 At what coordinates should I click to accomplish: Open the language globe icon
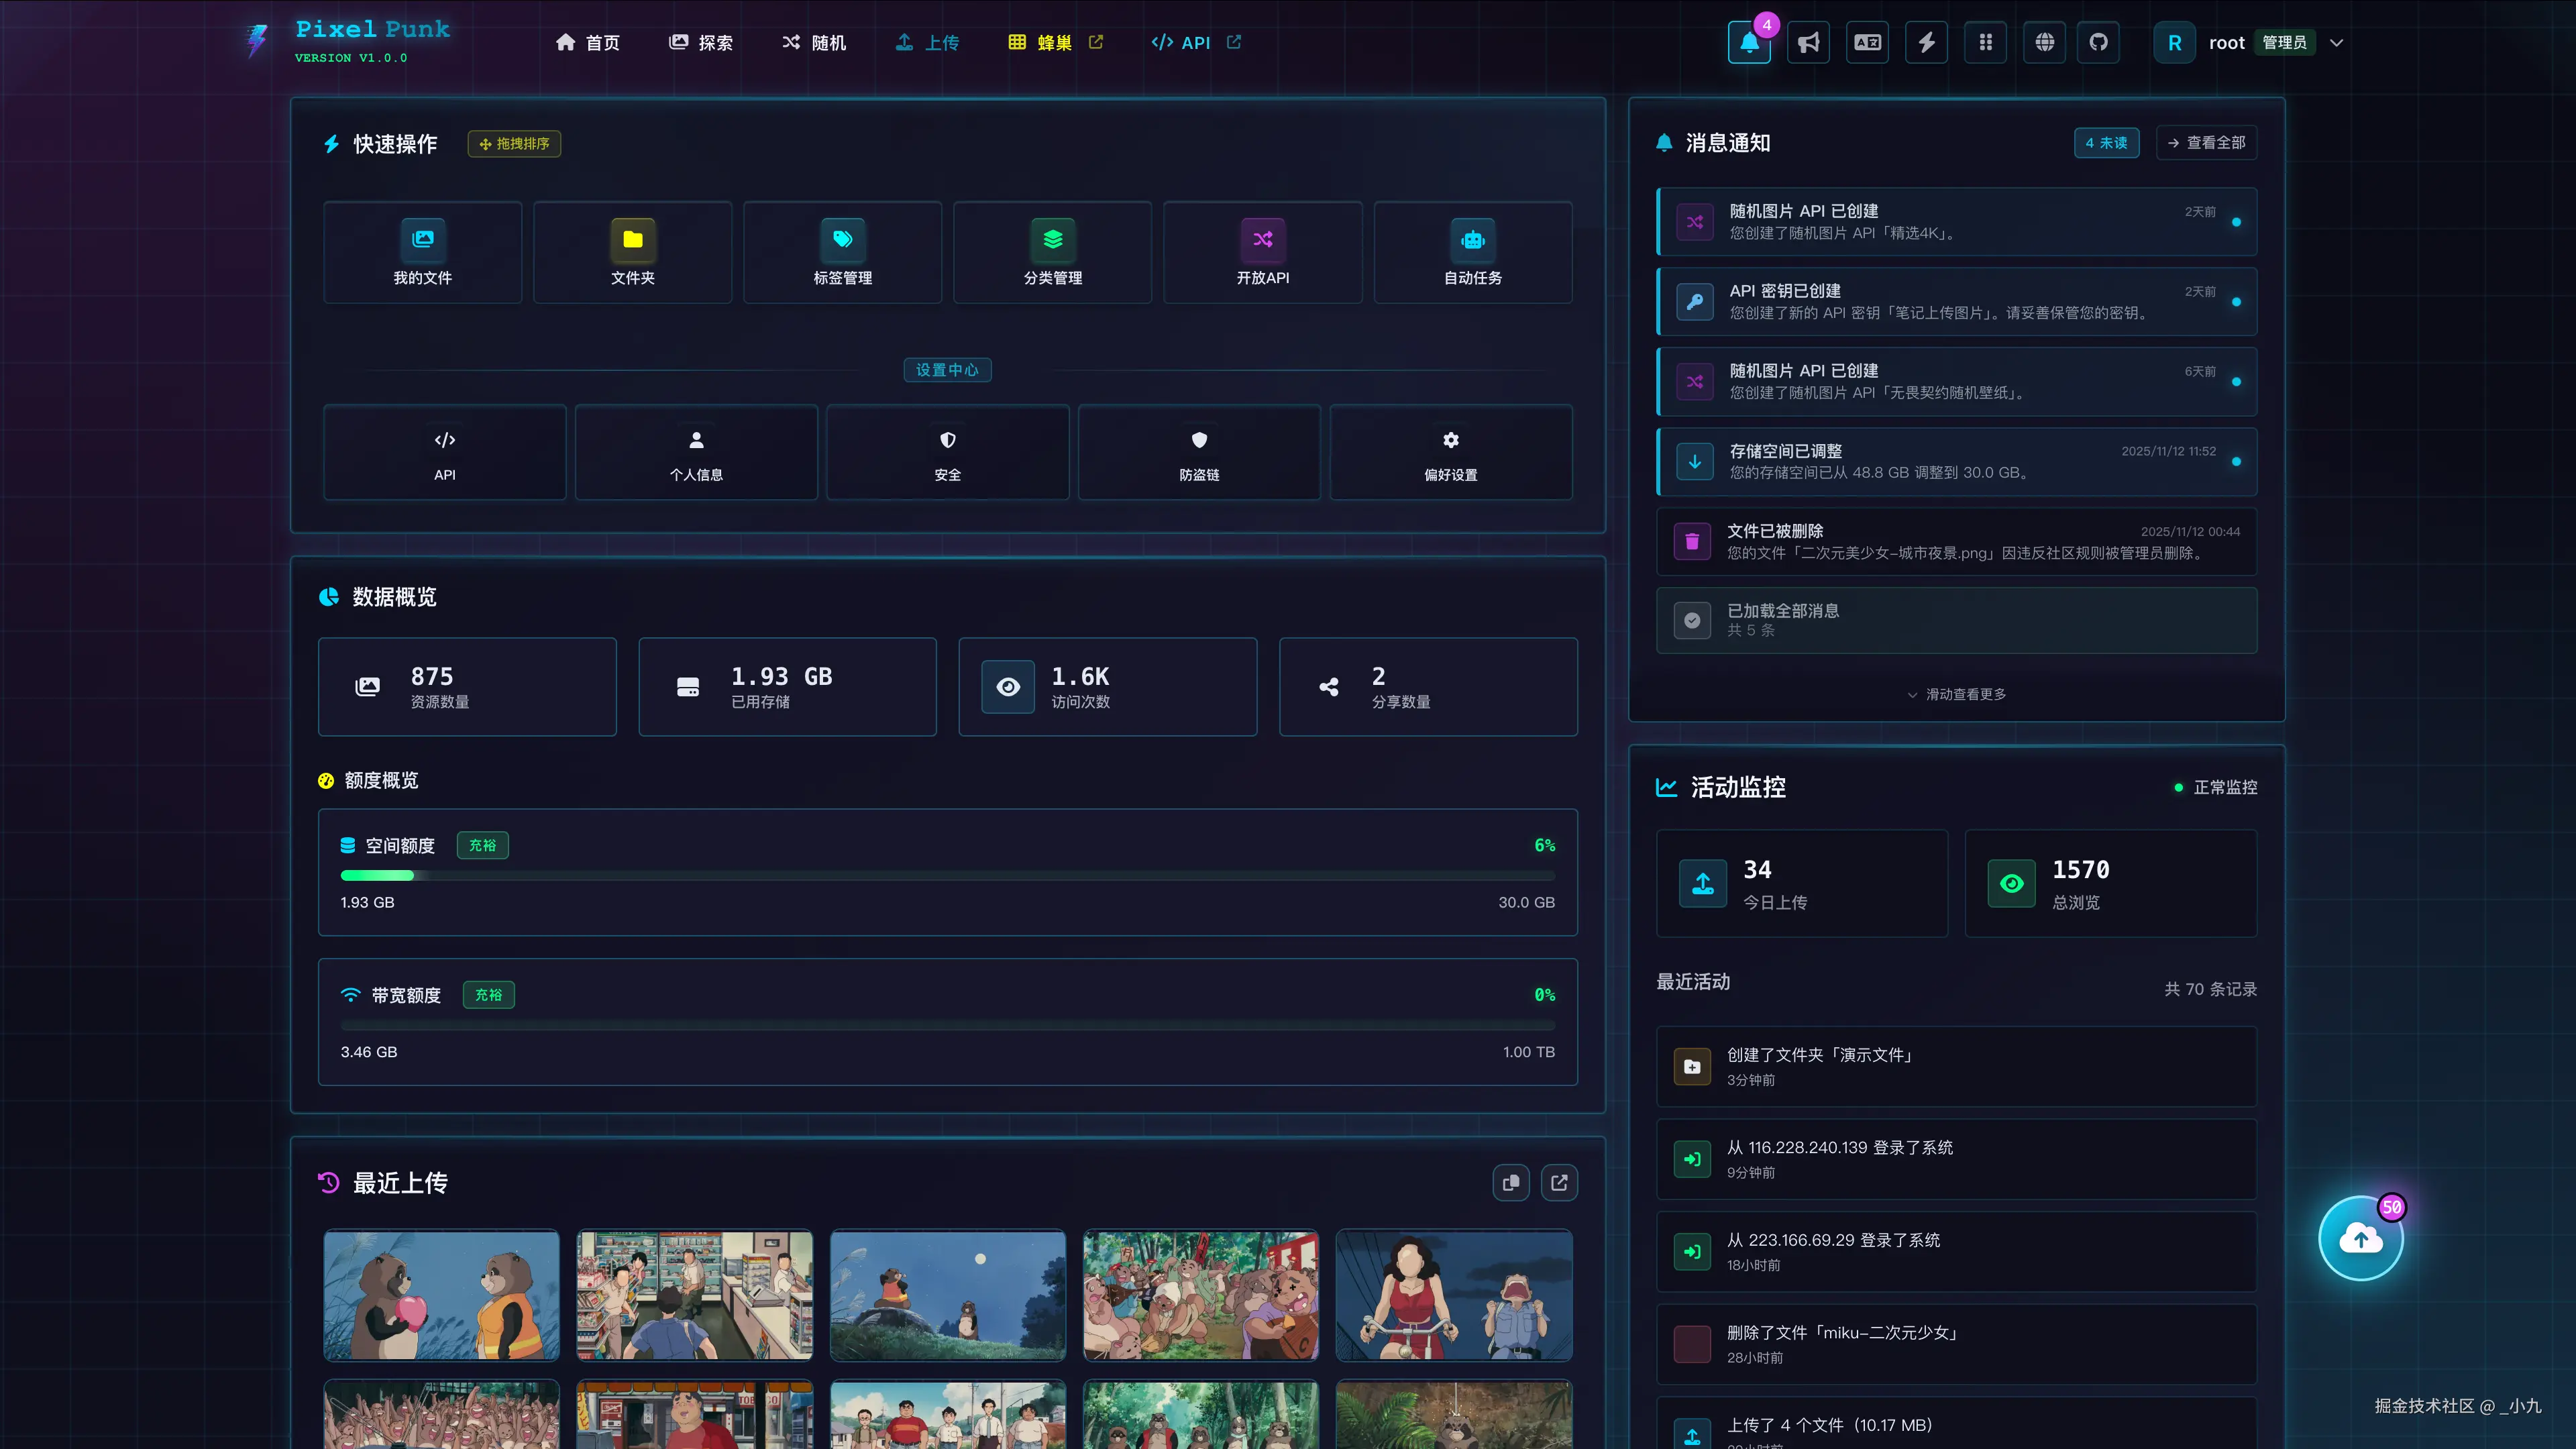tap(2044, 43)
